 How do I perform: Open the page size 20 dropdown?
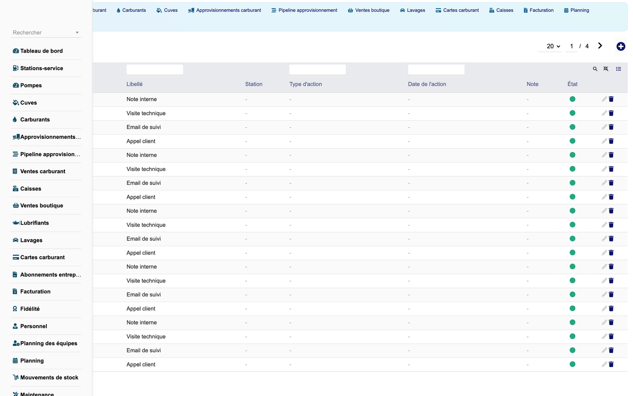click(x=550, y=46)
